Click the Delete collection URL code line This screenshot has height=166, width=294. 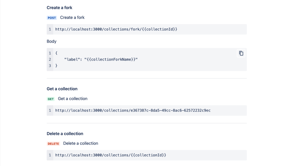coord(111,155)
